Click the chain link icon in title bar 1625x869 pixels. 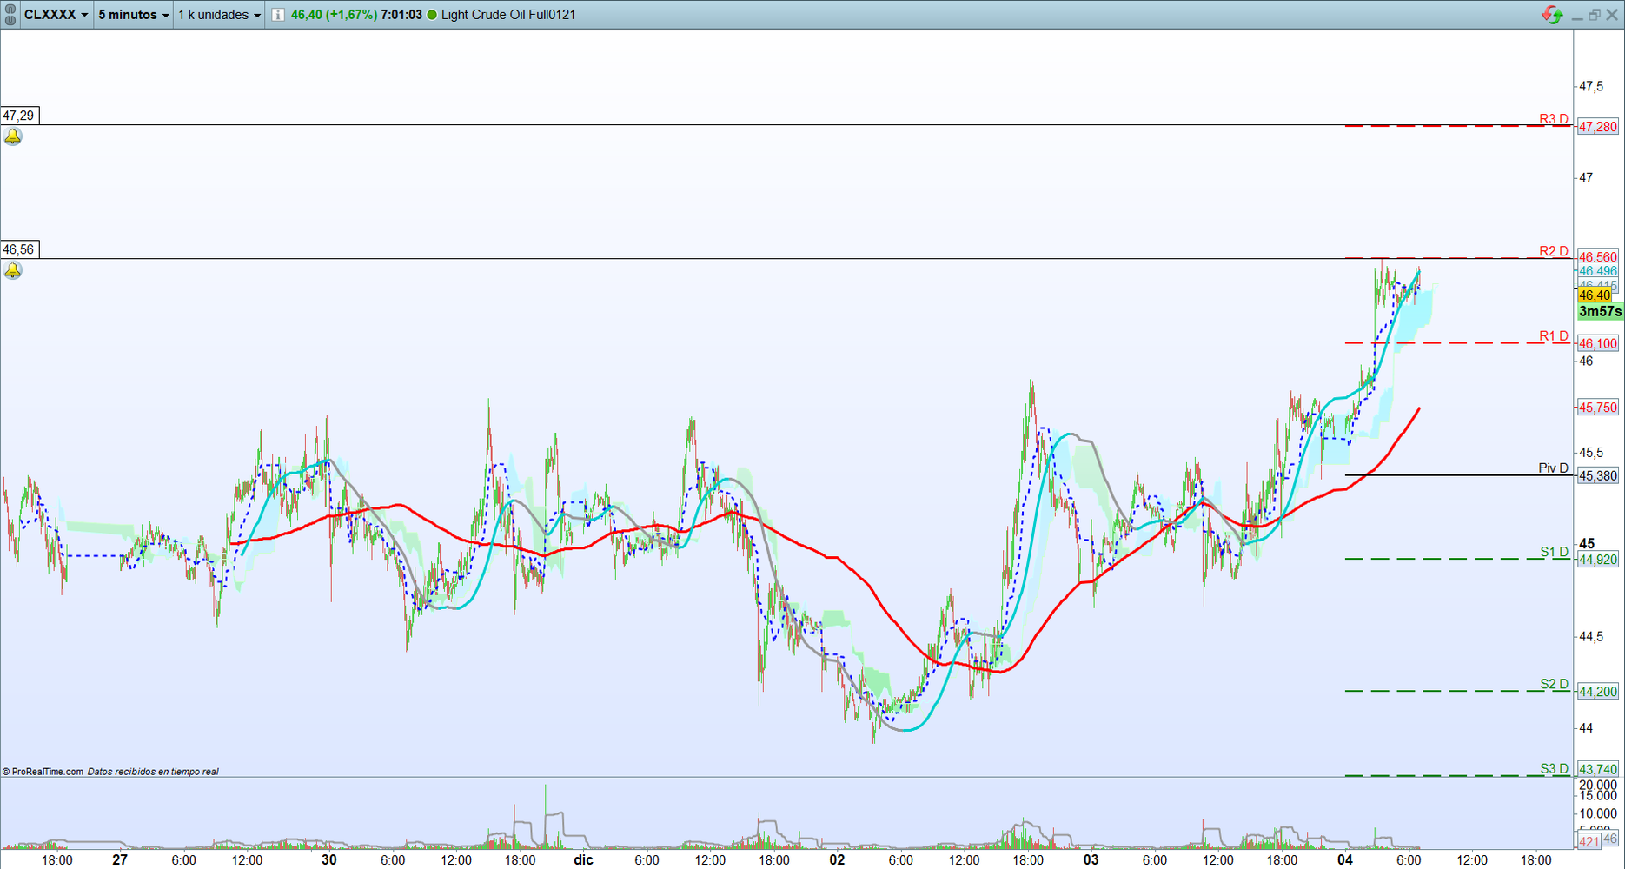point(10,15)
